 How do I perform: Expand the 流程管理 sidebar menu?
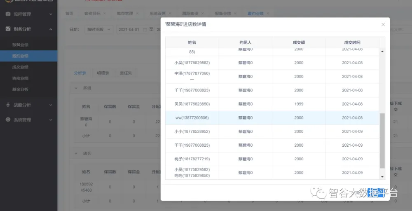(51, 14)
